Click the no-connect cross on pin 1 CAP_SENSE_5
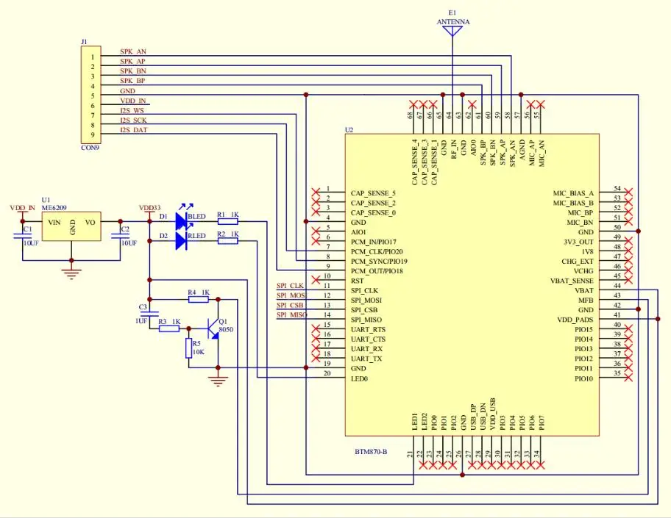 [316, 193]
